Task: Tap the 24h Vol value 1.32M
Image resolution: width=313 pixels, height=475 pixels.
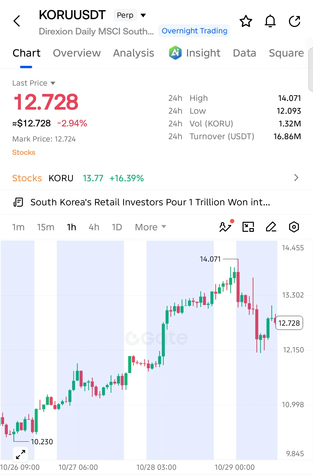Action: click(x=290, y=124)
